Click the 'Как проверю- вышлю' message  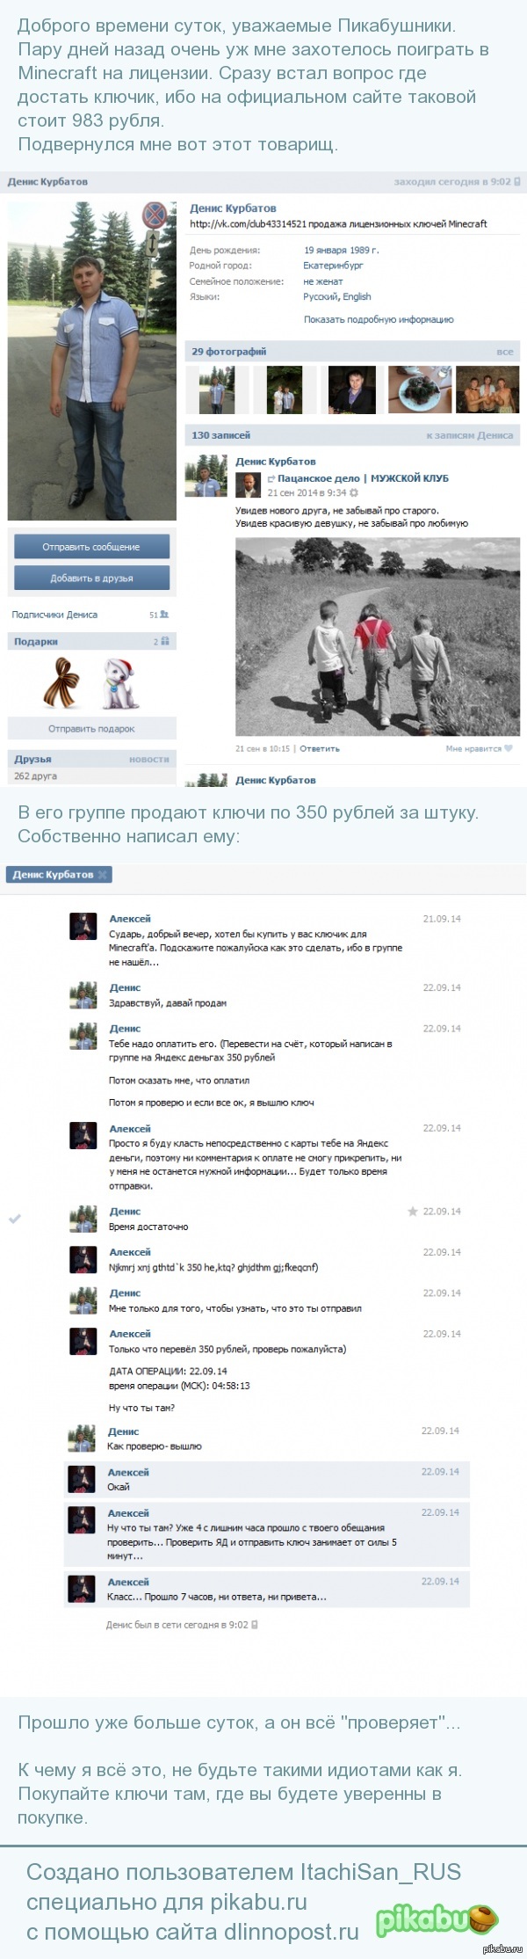[x=155, y=1446]
